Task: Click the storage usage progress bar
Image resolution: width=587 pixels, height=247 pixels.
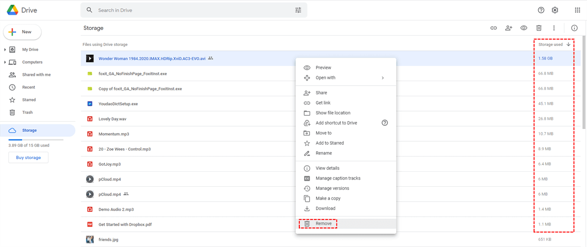Action: coord(36,140)
